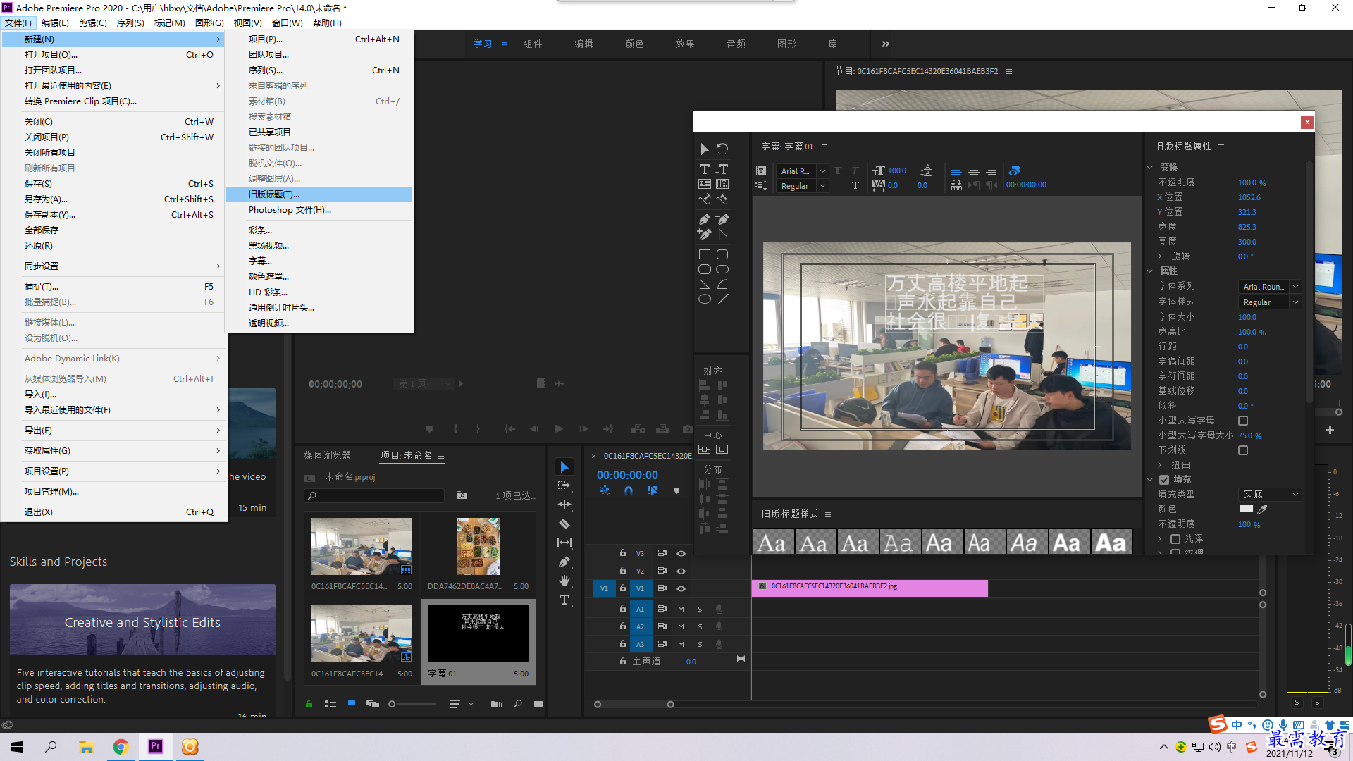Enable underline checkbox in properties
The image size is (1353, 761).
[1243, 450]
